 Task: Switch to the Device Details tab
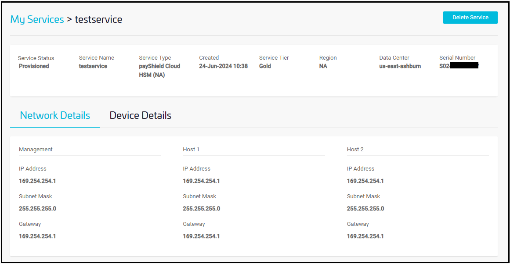[140, 115]
